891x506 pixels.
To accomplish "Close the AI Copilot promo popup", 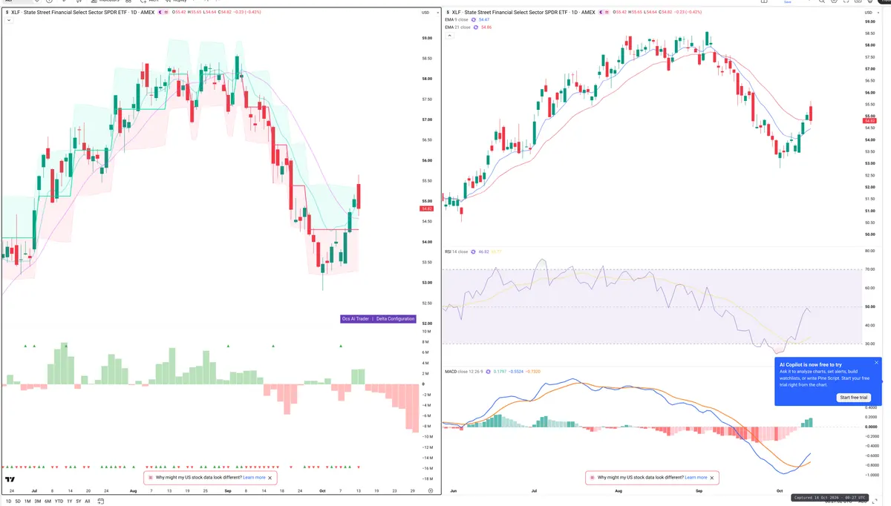I will click(x=876, y=363).
